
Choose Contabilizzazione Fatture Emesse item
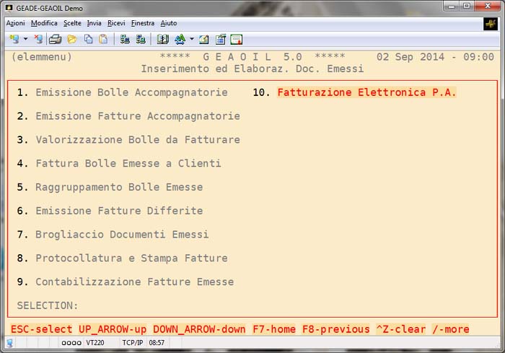[134, 282]
